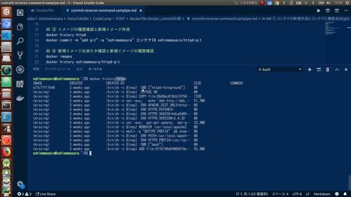
Task: Open editor More Actions ellipsis
Action: point(346,11)
